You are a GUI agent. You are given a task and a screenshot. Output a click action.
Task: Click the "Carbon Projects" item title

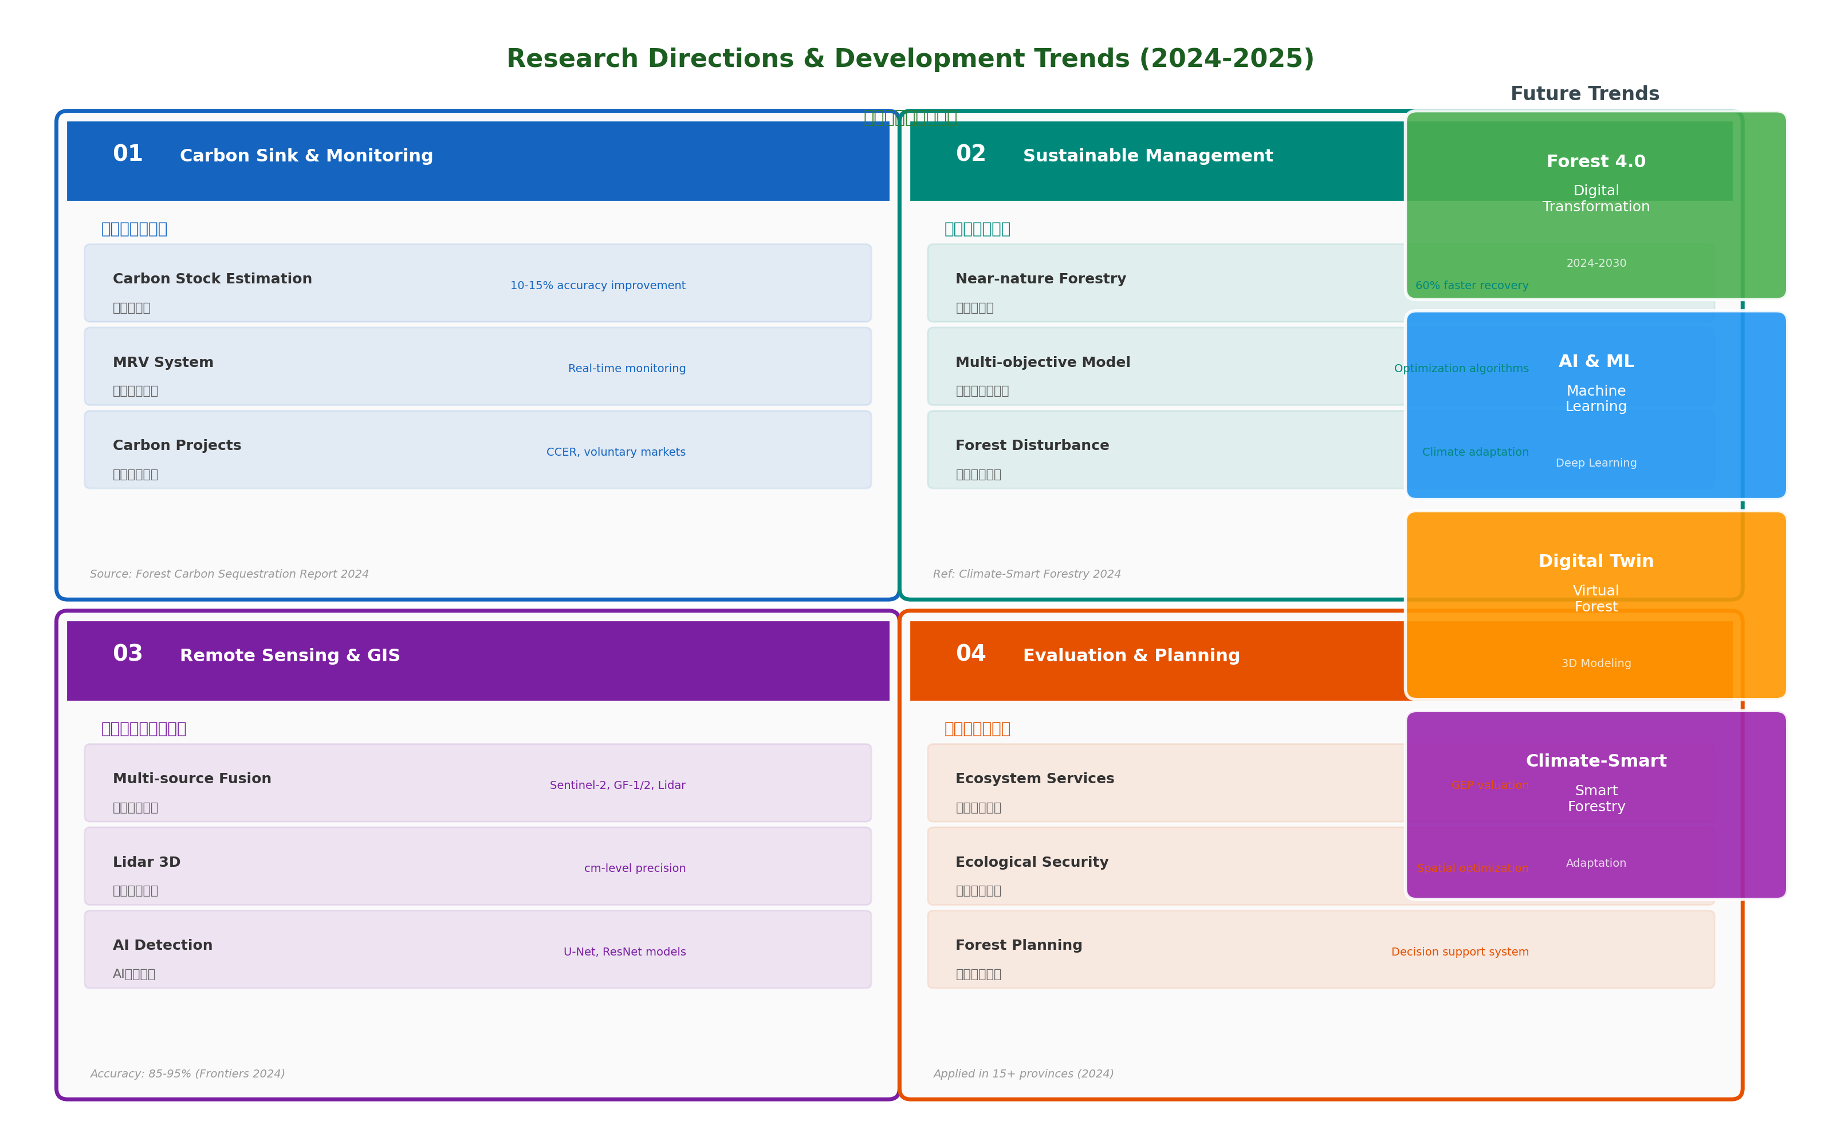177,446
